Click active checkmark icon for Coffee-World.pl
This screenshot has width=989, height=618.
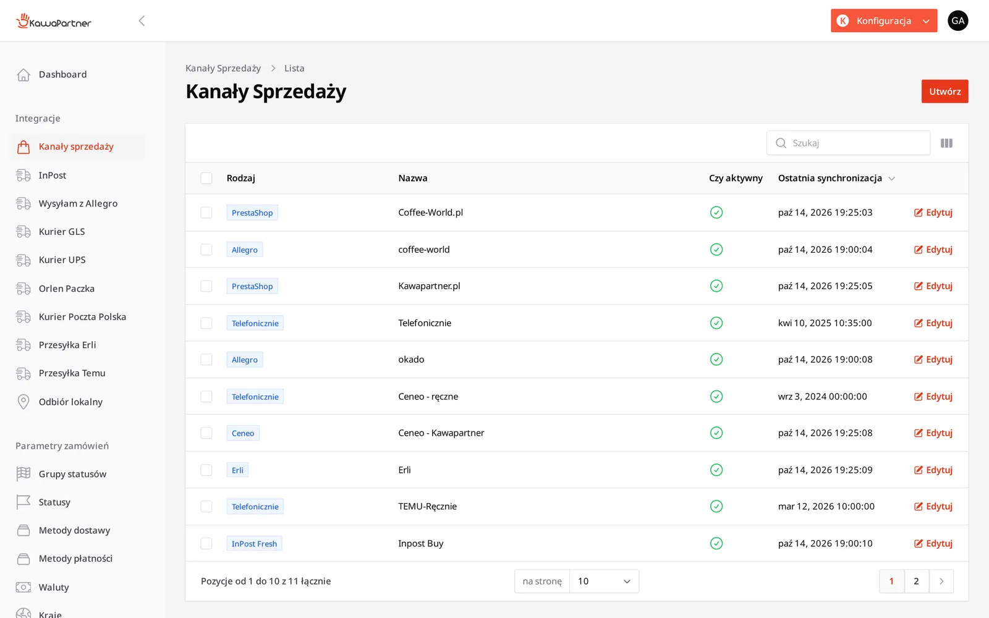click(x=716, y=213)
